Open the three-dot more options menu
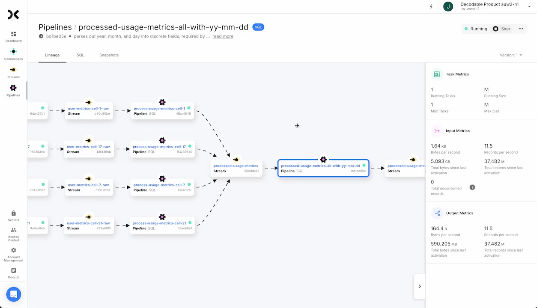The width and height of the screenshot is (537, 308). tap(521, 29)
